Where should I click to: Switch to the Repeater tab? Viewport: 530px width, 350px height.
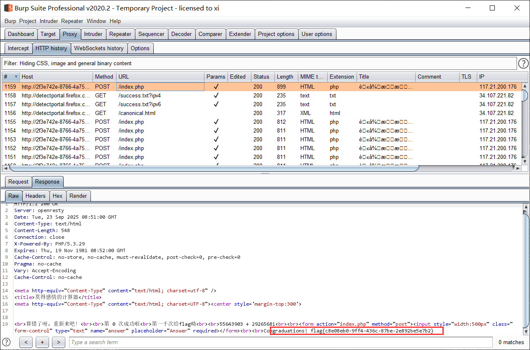(x=120, y=34)
